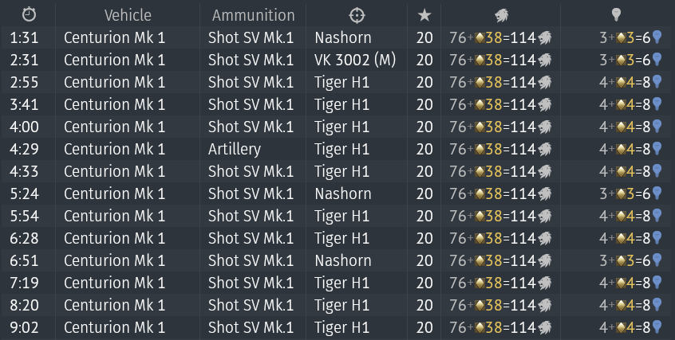675x340 pixels.
Task: Click the lightbulb icon in the 4:29 row
Action: (657, 149)
